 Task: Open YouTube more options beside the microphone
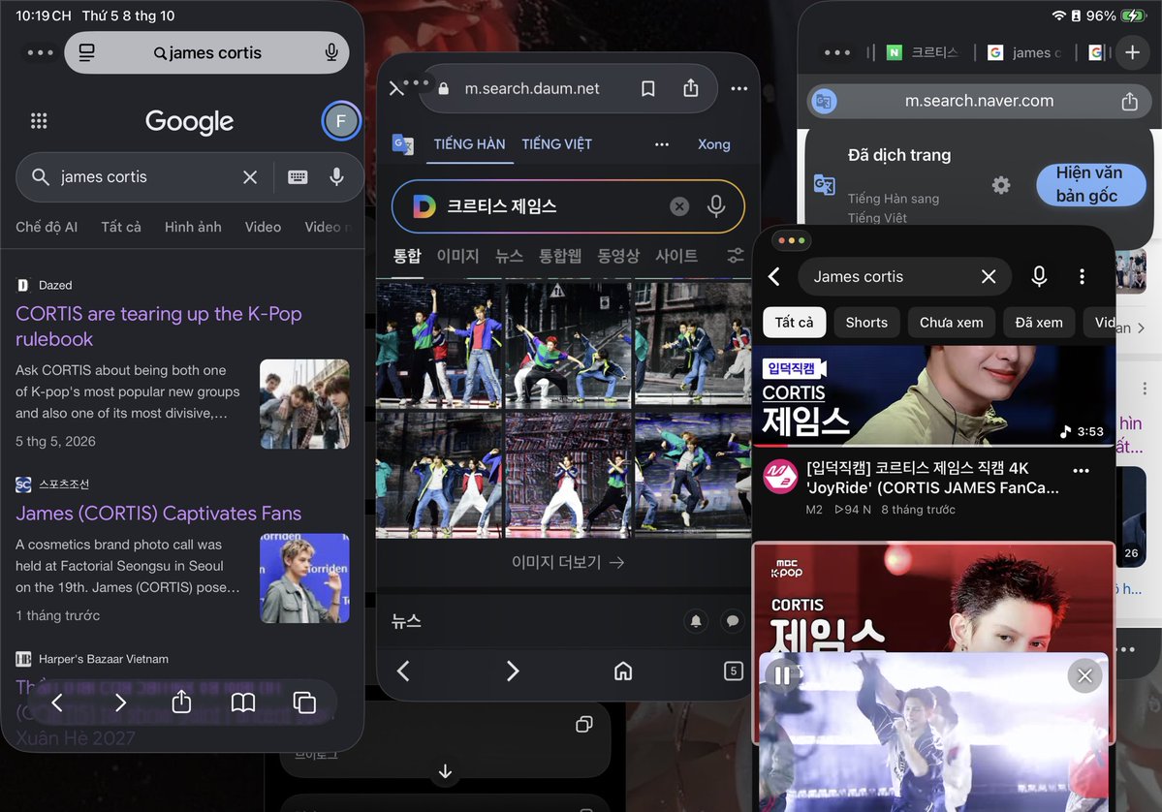pos(1082,277)
